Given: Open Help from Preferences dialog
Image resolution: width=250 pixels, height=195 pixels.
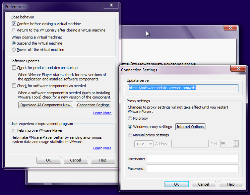Looking at the screenshot, I should point(103,160).
